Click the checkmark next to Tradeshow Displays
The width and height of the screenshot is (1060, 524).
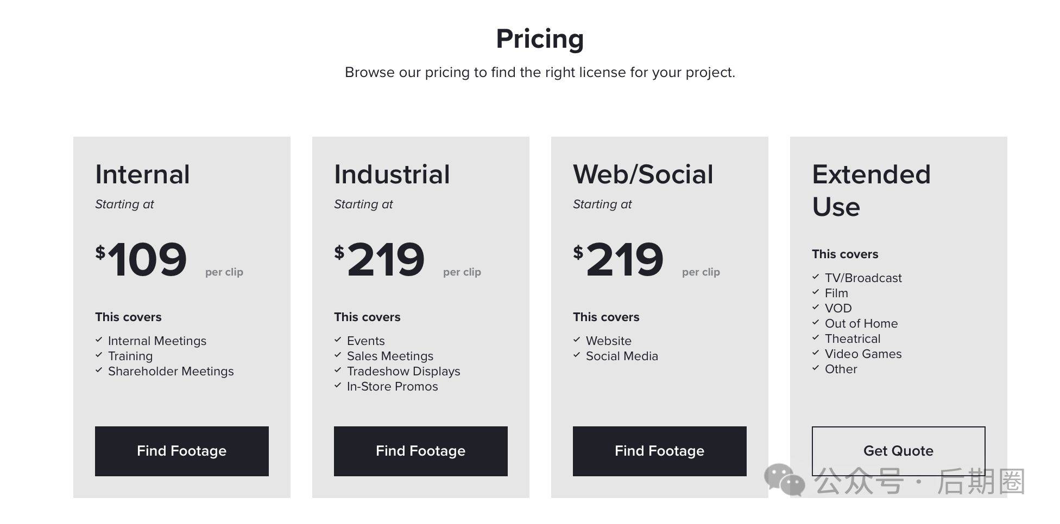pyautogui.click(x=338, y=370)
